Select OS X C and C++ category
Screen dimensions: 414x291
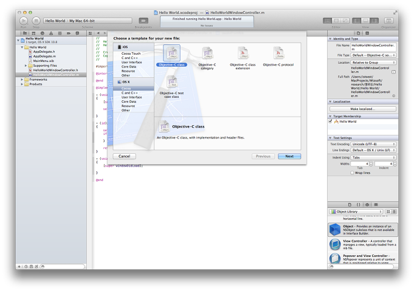click(129, 93)
